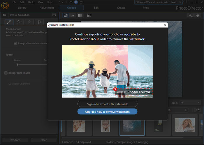Click the back arrow beside Photo Animation
This screenshot has height=145, width=204.
tap(4, 15)
